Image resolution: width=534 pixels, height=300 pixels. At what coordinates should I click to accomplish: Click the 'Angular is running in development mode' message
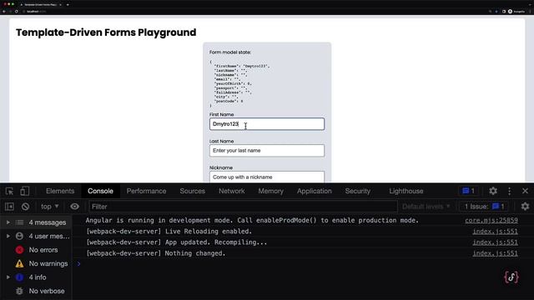pyautogui.click(x=252, y=220)
